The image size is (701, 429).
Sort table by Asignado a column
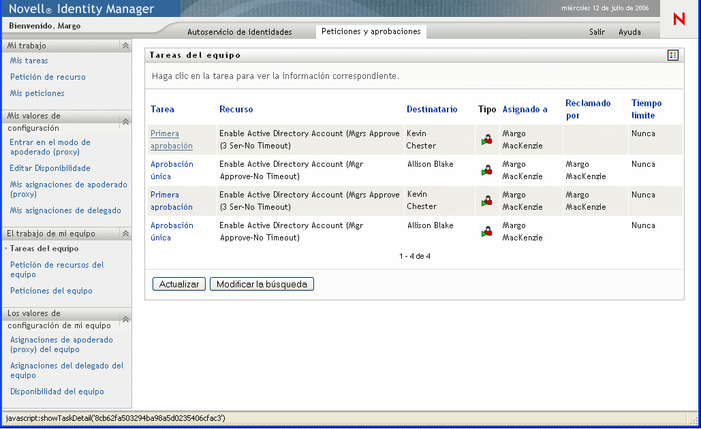(x=525, y=109)
